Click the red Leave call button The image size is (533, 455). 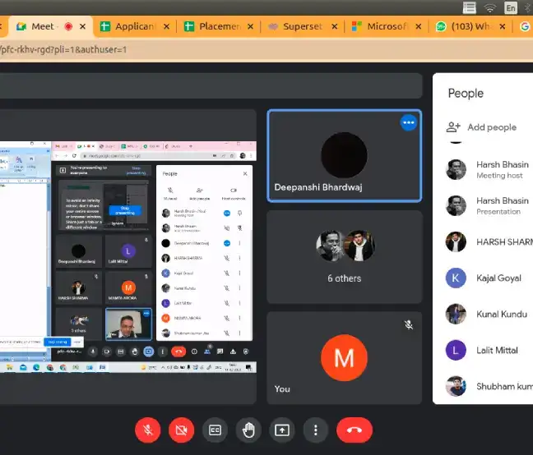[354, 430]
